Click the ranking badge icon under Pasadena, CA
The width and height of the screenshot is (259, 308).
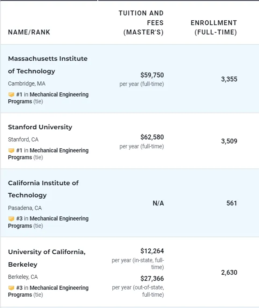[11, 219]
